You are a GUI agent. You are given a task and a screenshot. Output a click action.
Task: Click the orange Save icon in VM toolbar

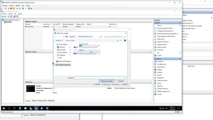[14, 8]
